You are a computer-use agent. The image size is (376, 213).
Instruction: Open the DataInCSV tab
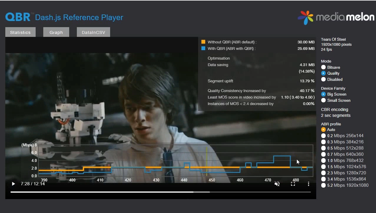[x=93, y=32]
